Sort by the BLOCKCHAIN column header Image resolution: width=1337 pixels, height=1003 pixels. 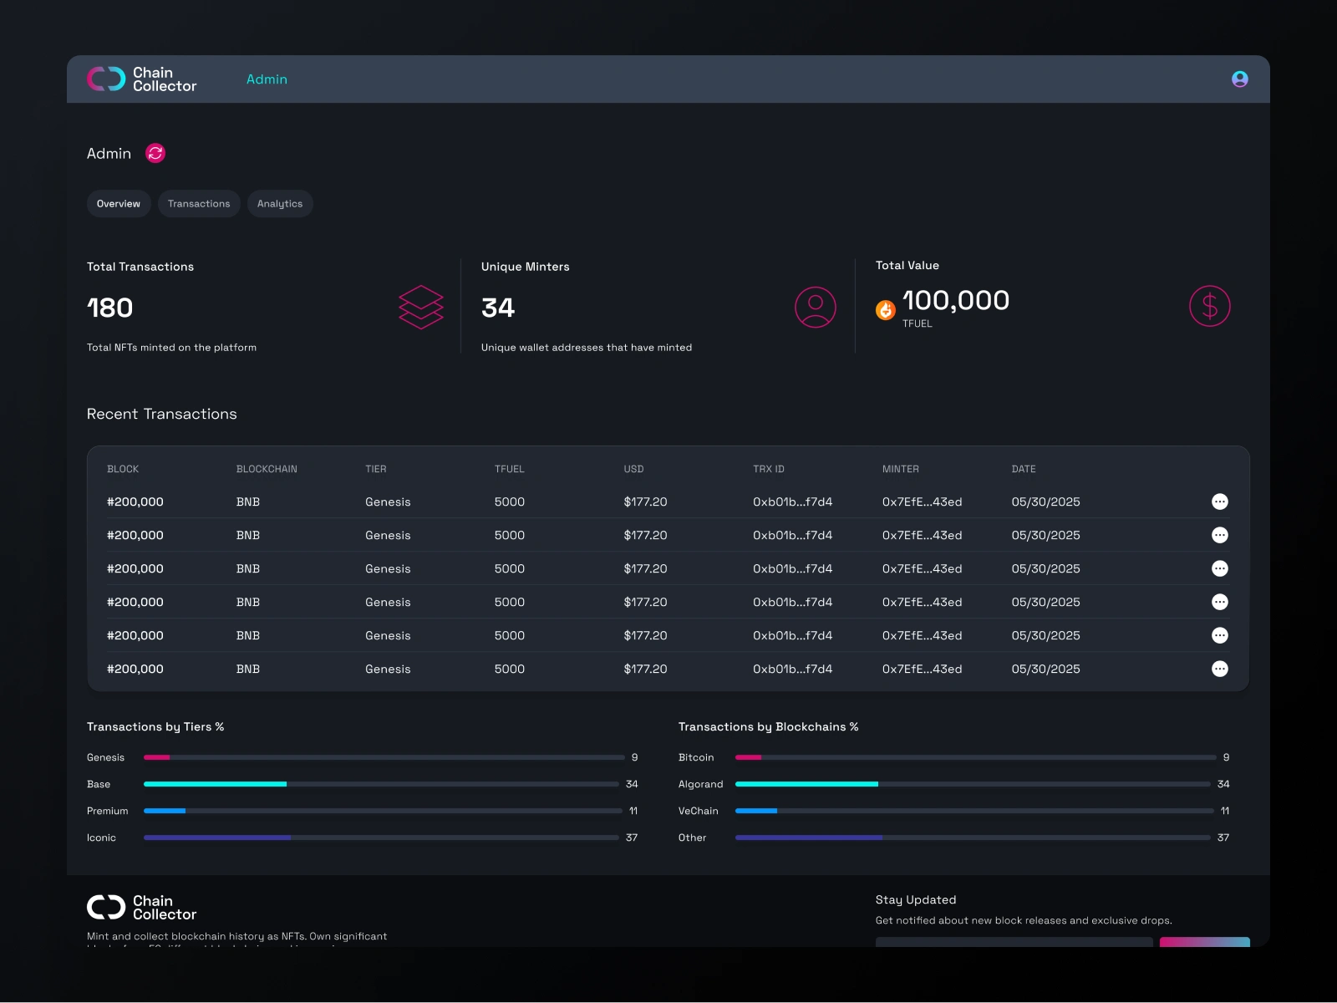click(267, 469)
